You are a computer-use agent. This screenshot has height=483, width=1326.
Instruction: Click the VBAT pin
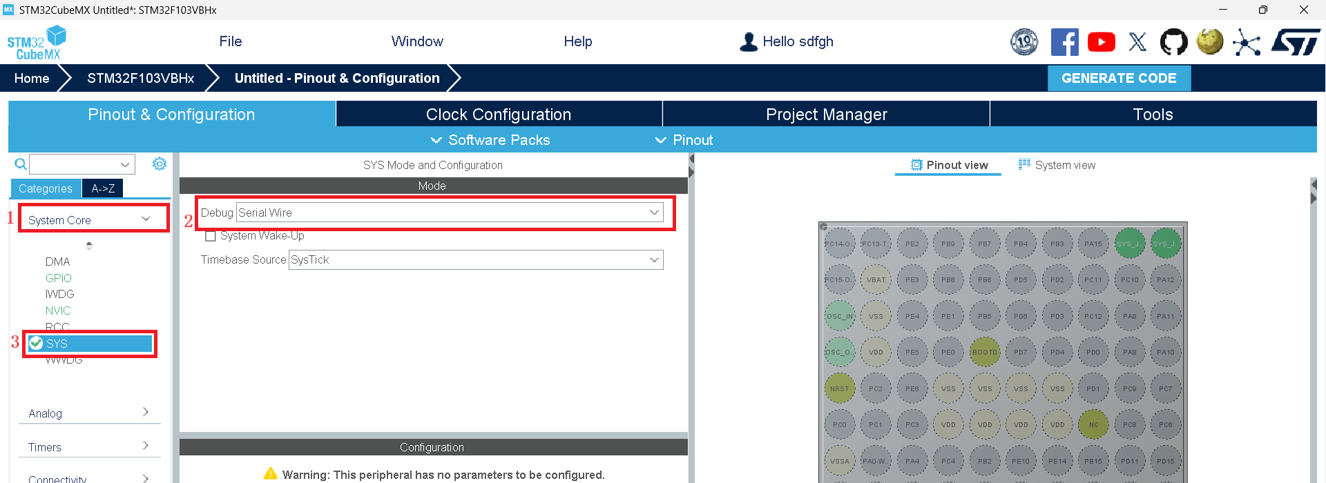click(876, 279)
